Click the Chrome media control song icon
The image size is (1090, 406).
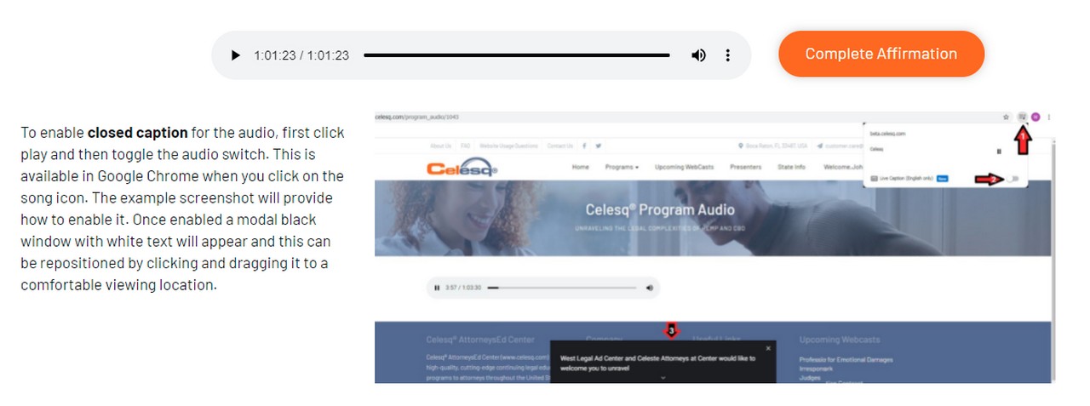click(1022, 117)
